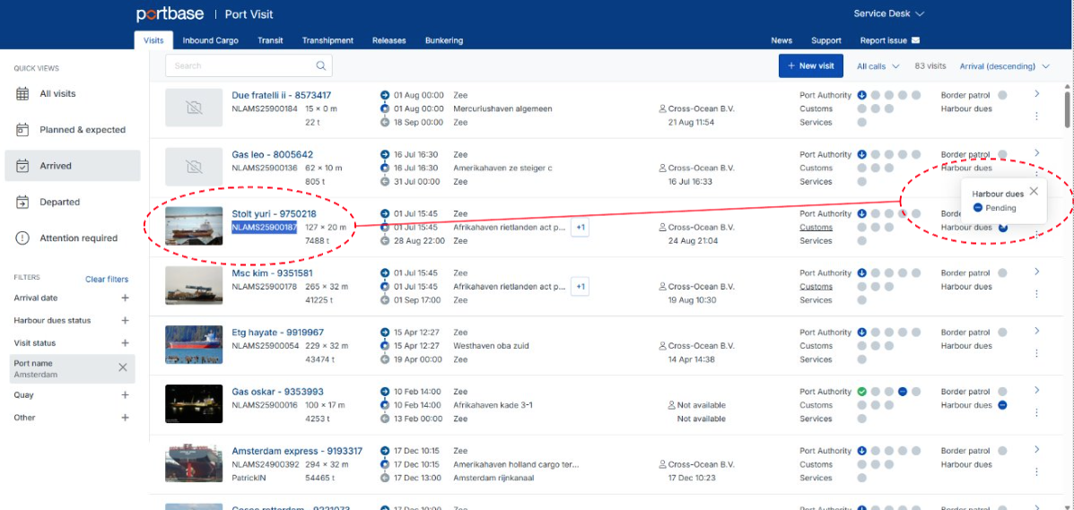Expand the Other filter
Image resolution: width=1074 pixels, height=510 pixels.
[125, 418]
